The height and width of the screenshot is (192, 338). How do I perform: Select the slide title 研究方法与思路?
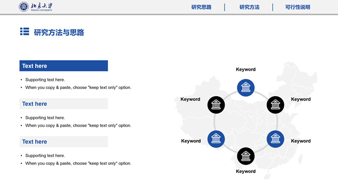coord(59,32)
